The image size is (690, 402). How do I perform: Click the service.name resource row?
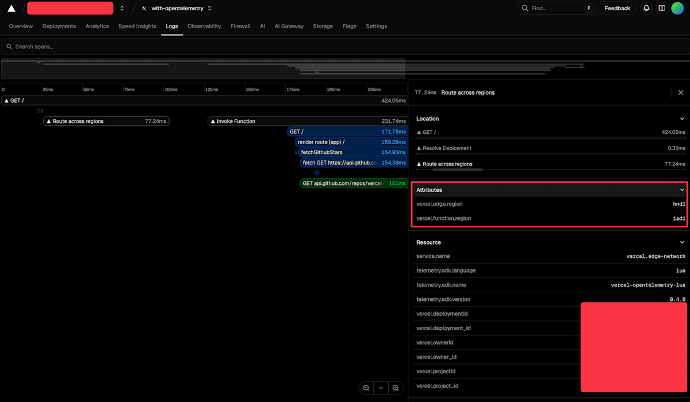click(551, 256)
